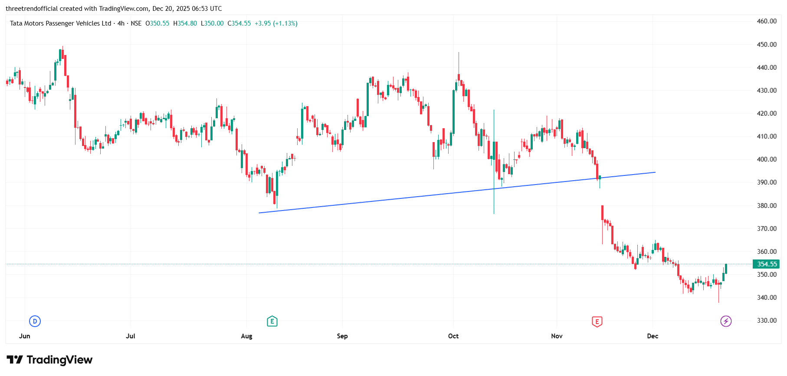Open the green earnings E marker near Aug
This screenshot has width=787, height=376.
(272, 321)
